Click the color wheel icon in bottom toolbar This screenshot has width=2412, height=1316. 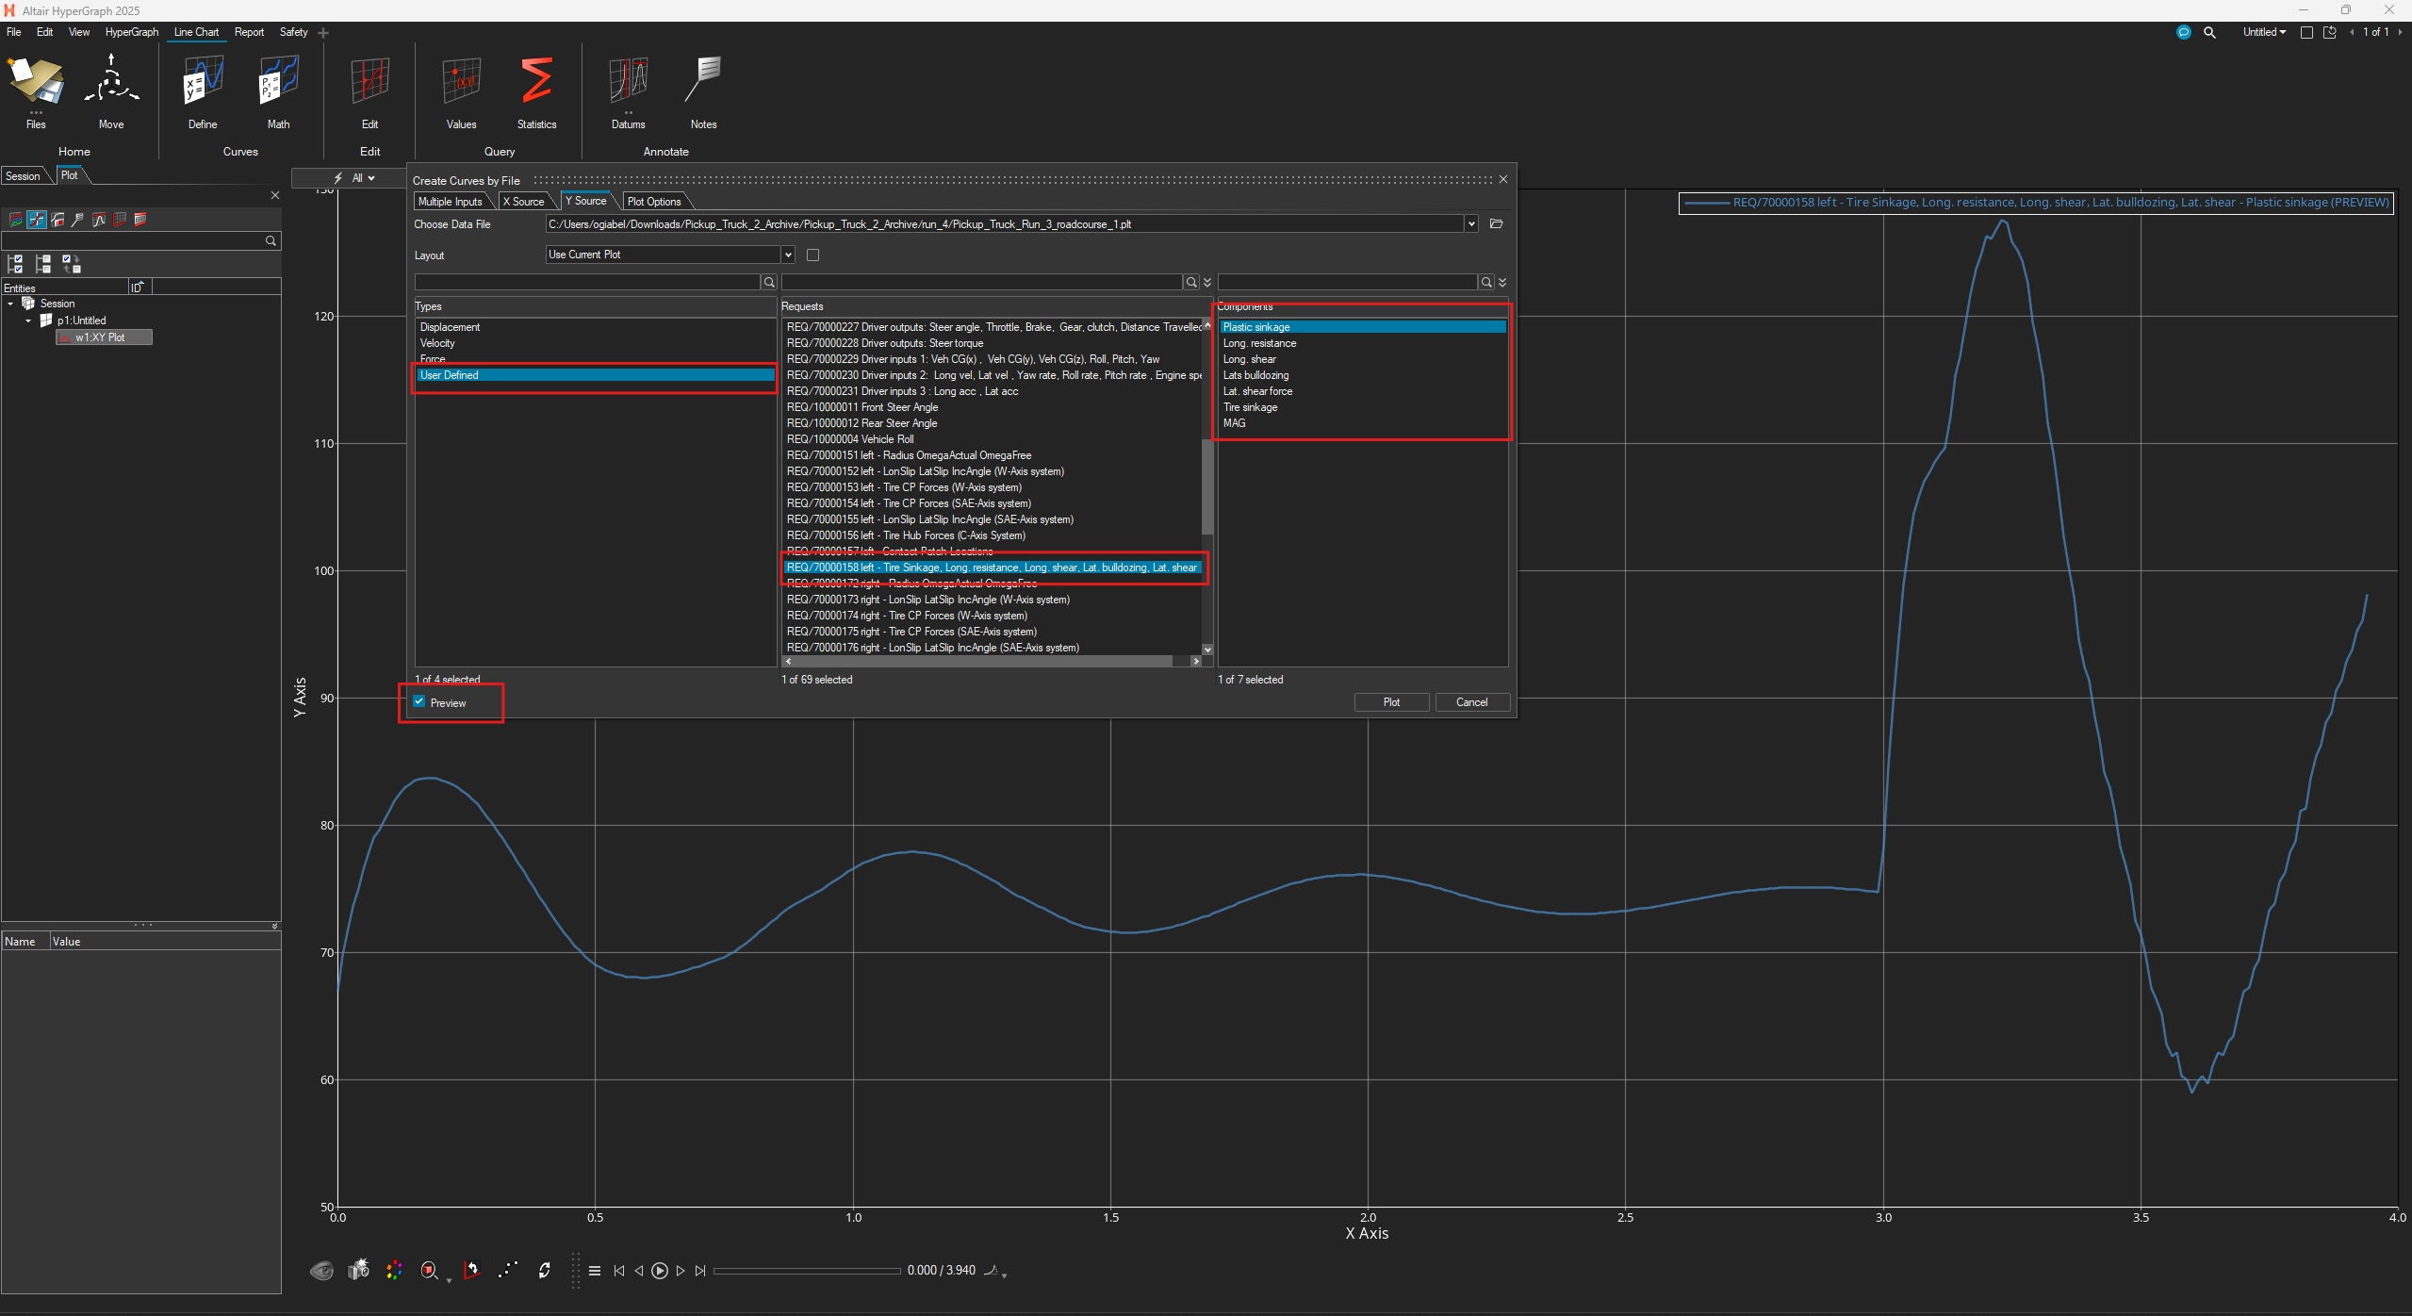pos(394,1271)
